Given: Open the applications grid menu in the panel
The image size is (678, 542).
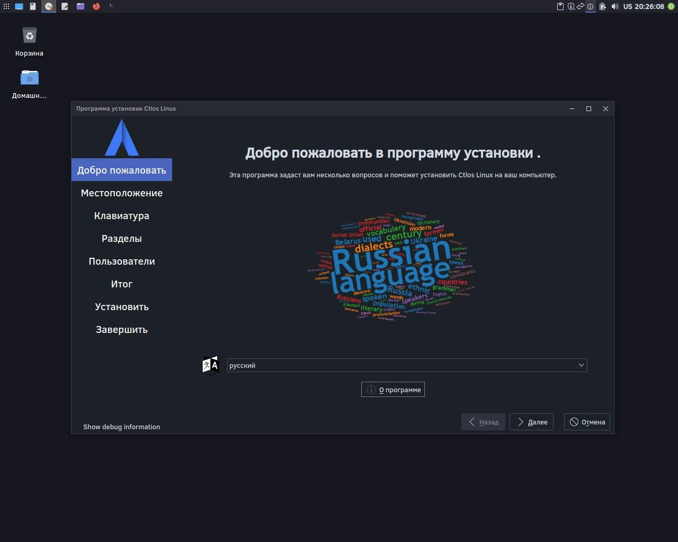Looking at the screenshot, I should [6, 6].
